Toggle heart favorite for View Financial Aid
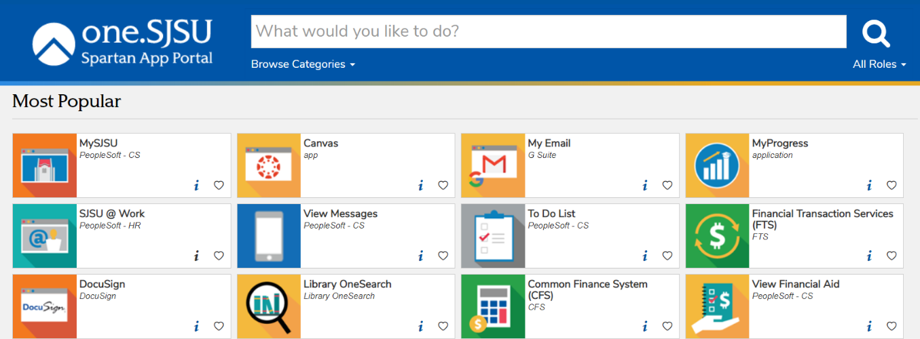The image size is (920, 339). [891, 326]
